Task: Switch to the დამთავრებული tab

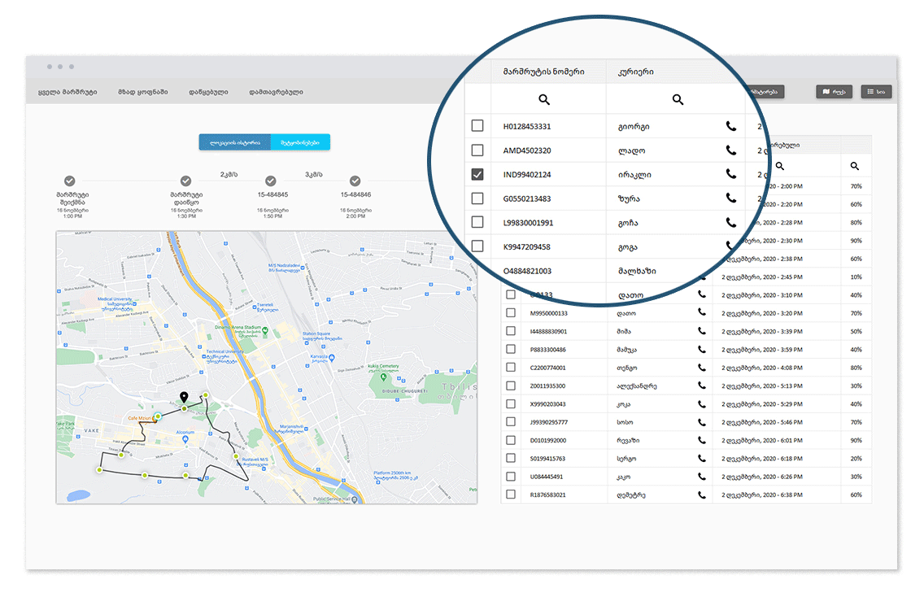Action: pos(276,92)
